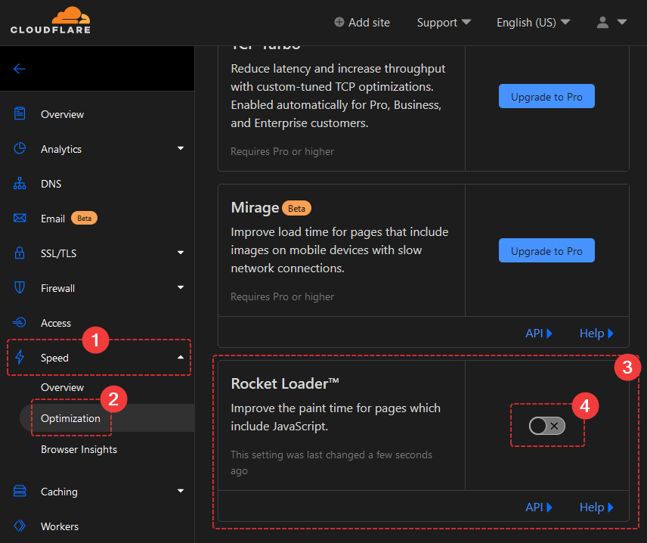Click 'Requires Pro or higher' under Mirage
This screenshot has width=647, height=543.
282,296
